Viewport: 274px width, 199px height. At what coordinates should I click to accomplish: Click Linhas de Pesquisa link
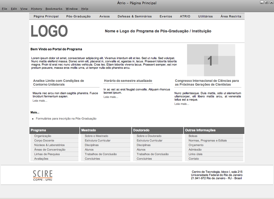(47, 154)
